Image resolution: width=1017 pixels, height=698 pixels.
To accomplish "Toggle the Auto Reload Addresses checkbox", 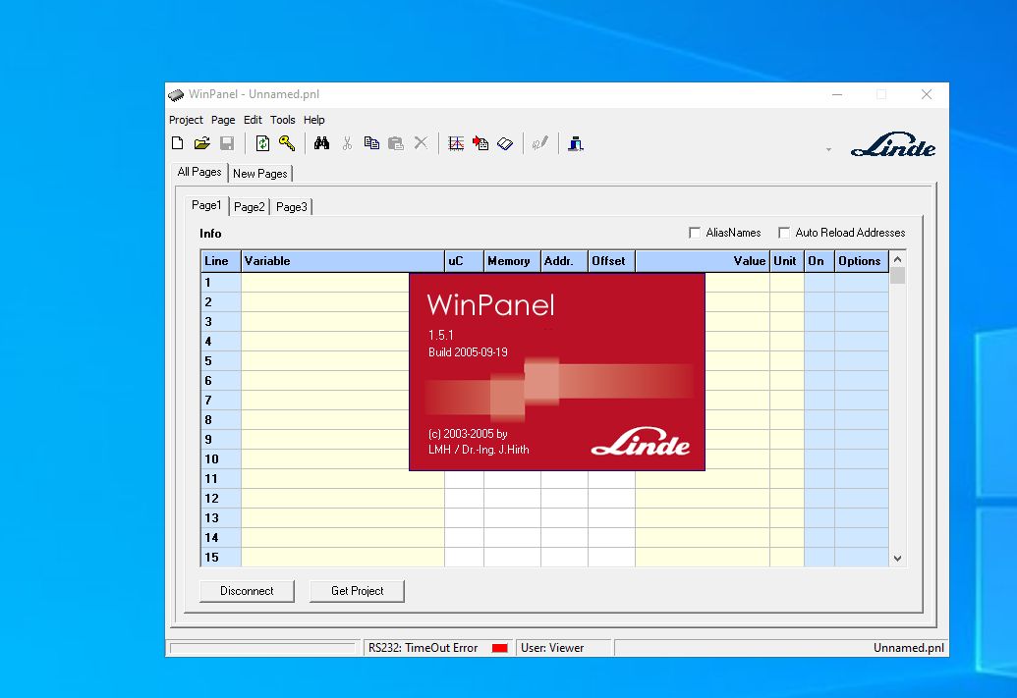I will tap(784, 233).
